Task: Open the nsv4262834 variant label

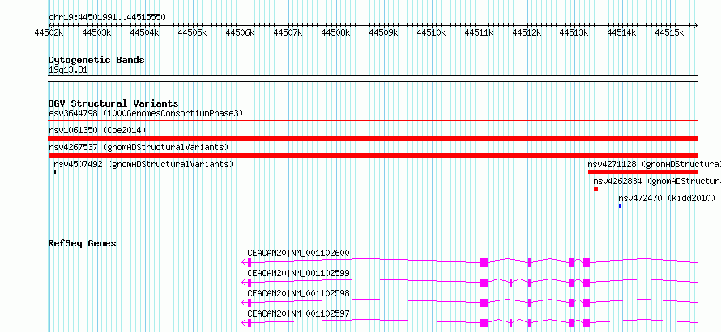Action: point(657,181)
